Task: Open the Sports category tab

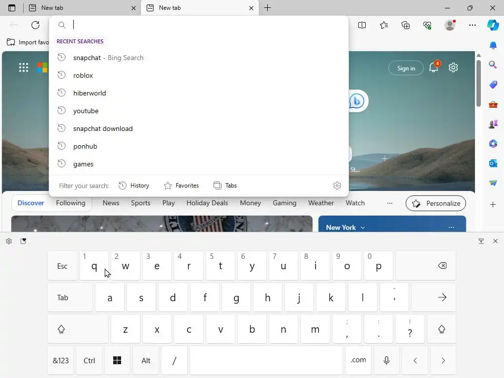Action: pos(140,203)
